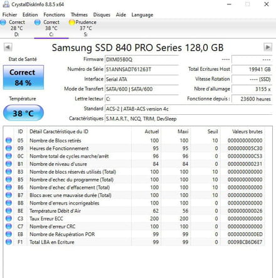Image resolution: width=276 pixels, height=278 pixels.
Task: Click the Standard field ACS-2
Action: click(188, 109)
